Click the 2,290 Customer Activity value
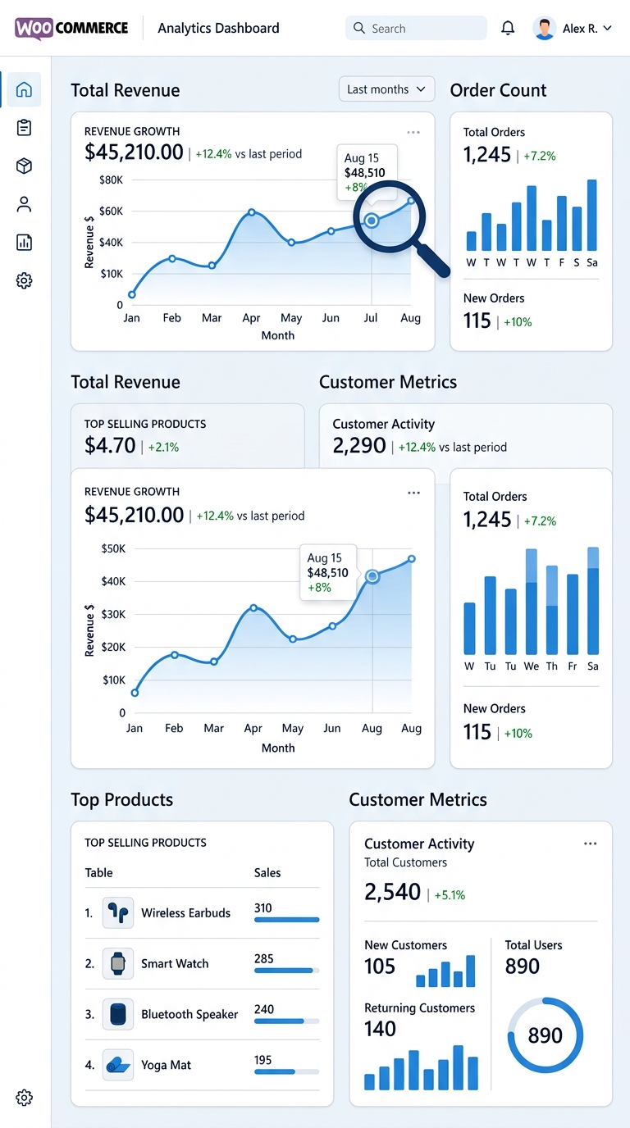This screenshot has width=630, height=1128. (x=359, y=445)
